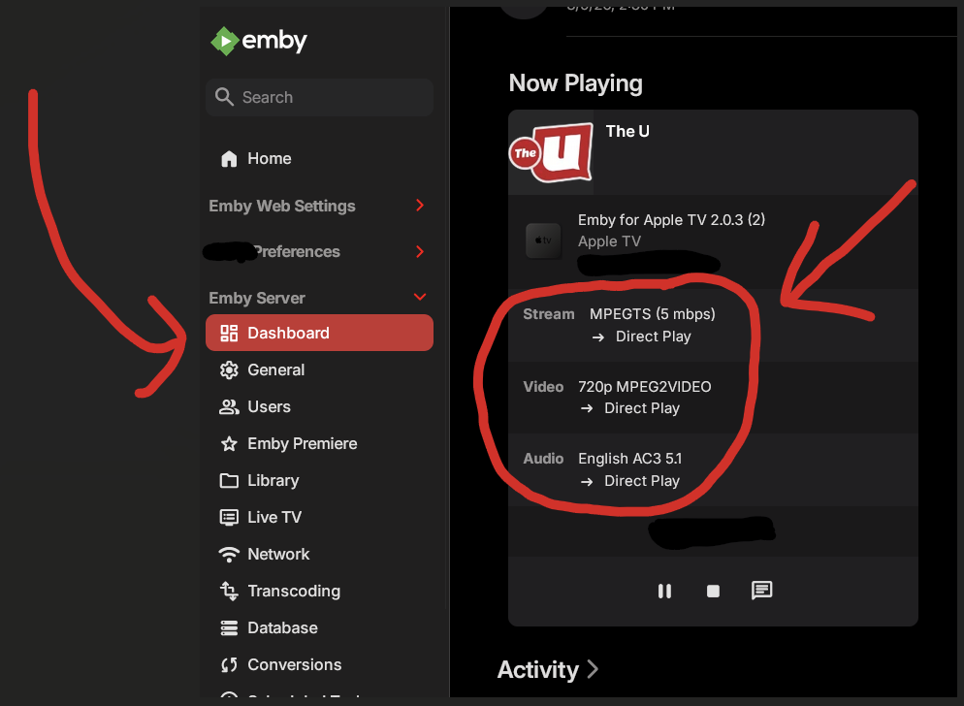Click 720p MPEG2VIDEO video info

(x=644, y=387)
